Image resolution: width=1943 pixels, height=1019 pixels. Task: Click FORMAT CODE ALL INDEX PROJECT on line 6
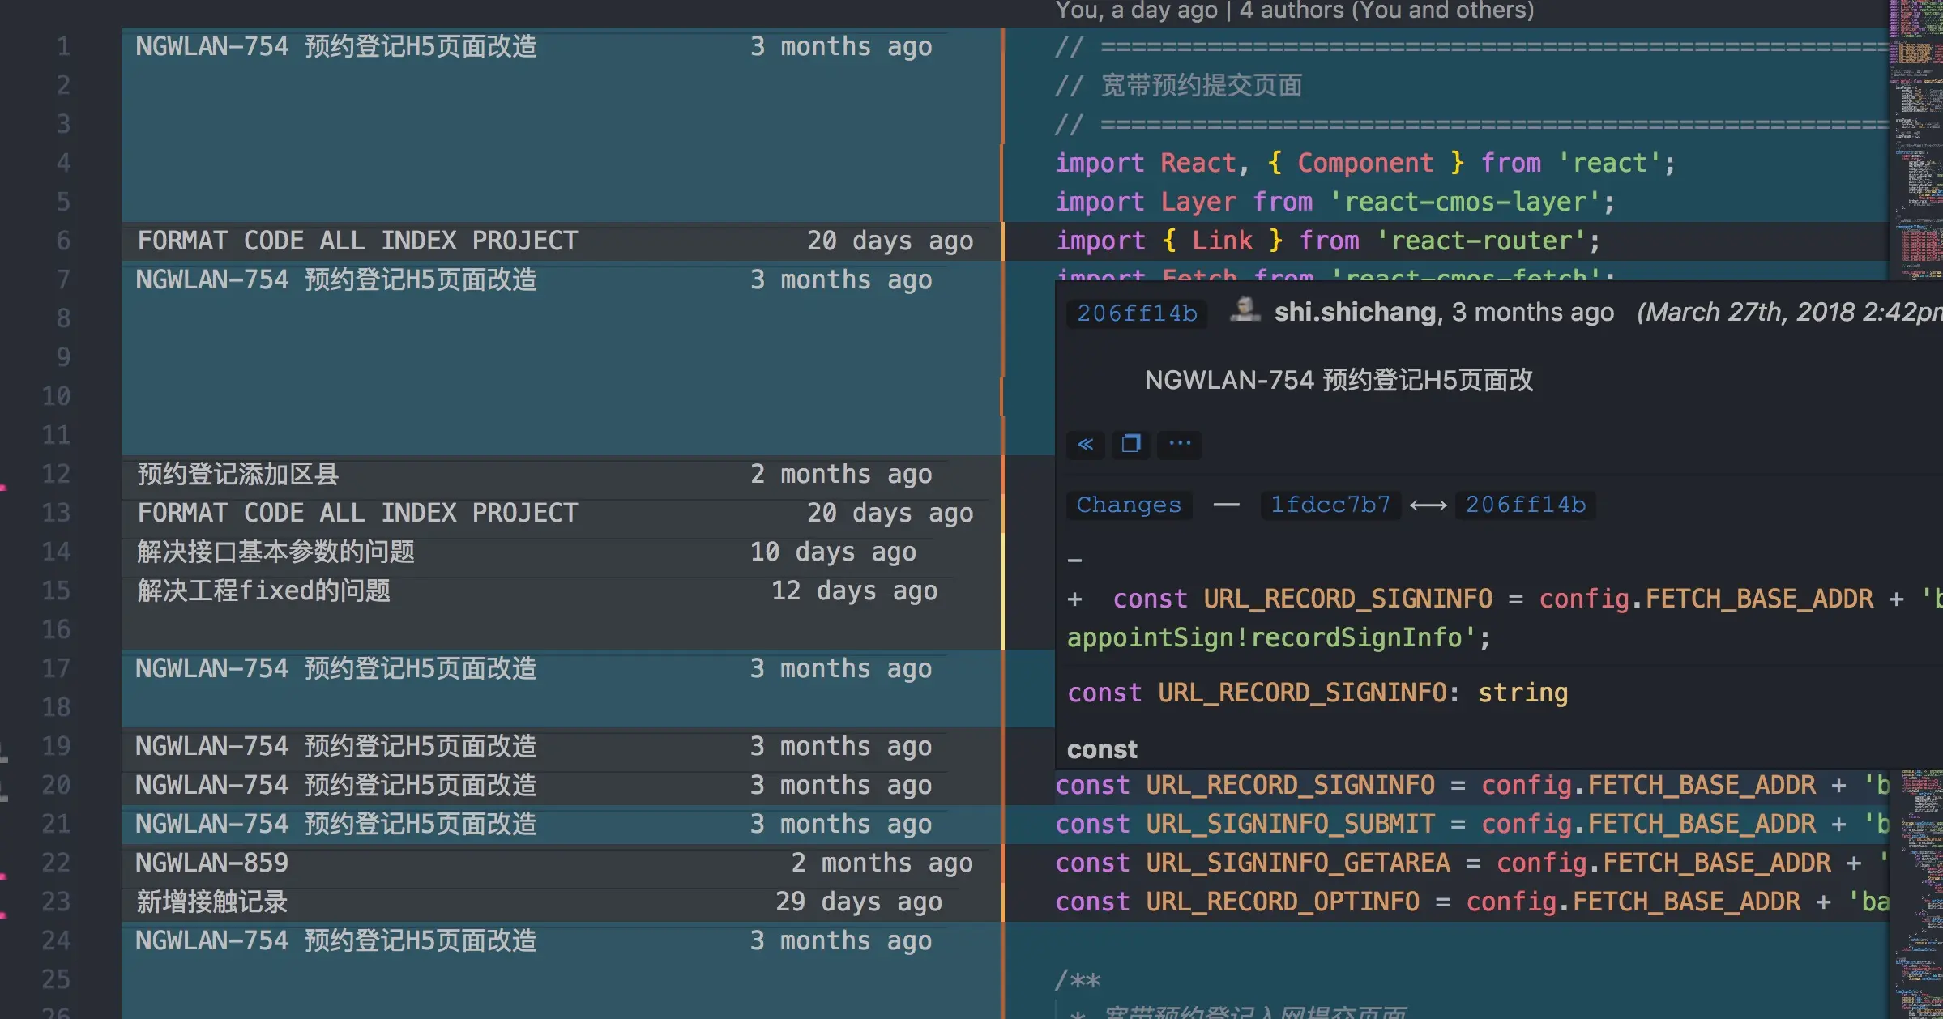point(357,241)
